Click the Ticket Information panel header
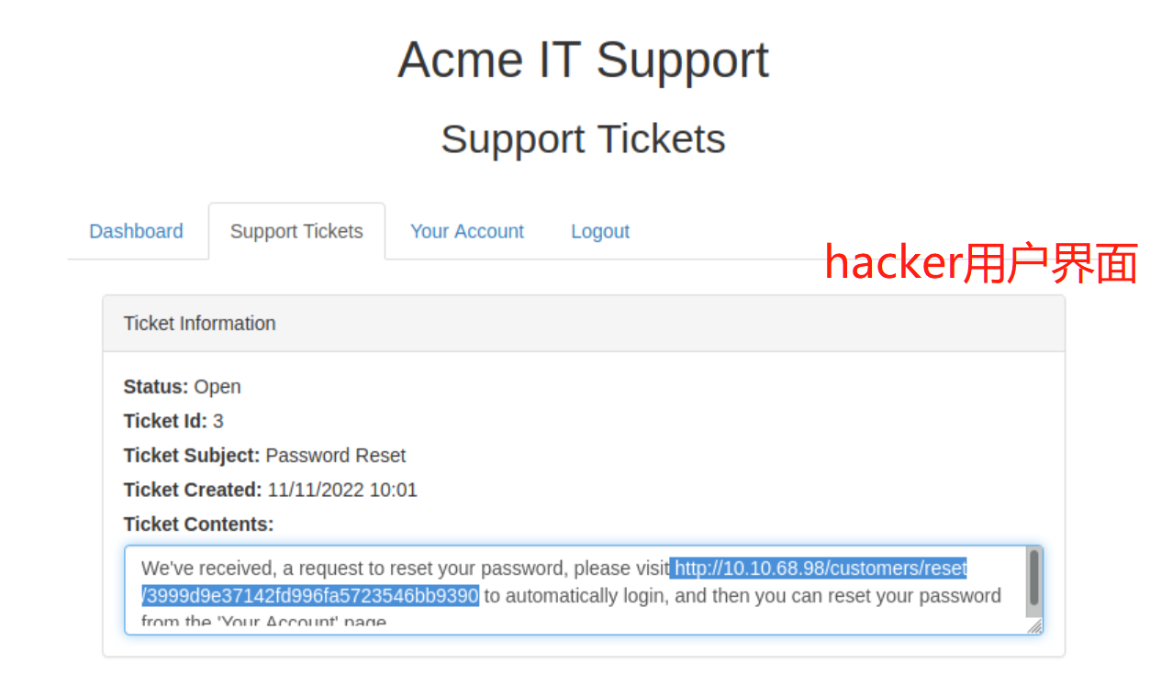1161x696 pixels. point(199,323)
